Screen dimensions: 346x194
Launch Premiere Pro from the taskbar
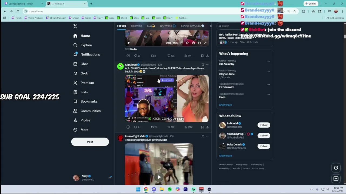[x=185, y=189]
